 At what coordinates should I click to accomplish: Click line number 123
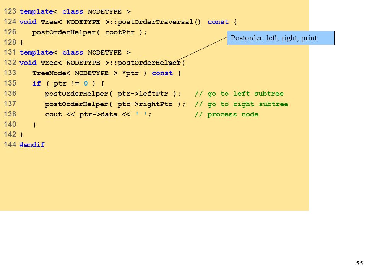click(x=10, y=11)
